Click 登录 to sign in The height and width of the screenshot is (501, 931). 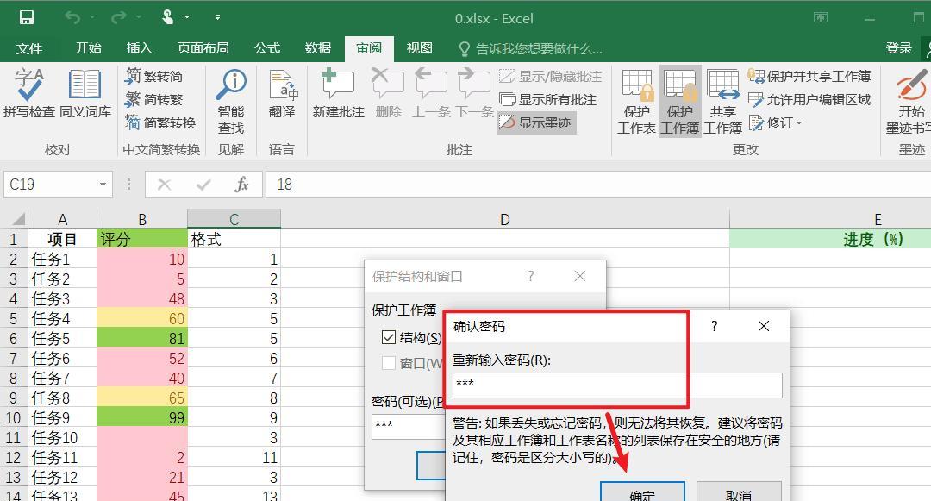pyautogui.click(x=898, y=48)
